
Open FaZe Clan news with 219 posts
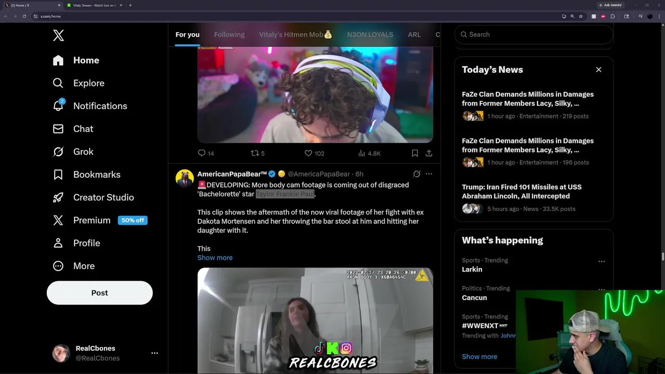[534, 105]
